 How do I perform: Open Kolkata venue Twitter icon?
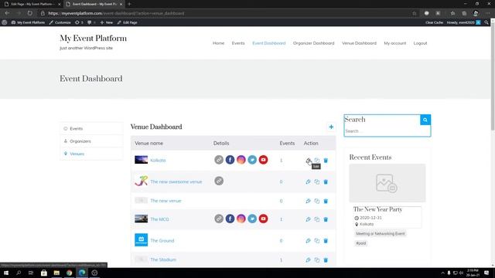pos(252,160)
